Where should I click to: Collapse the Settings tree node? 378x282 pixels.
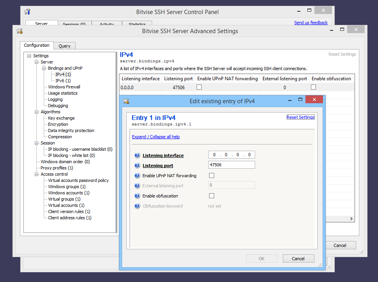(29, 56)
